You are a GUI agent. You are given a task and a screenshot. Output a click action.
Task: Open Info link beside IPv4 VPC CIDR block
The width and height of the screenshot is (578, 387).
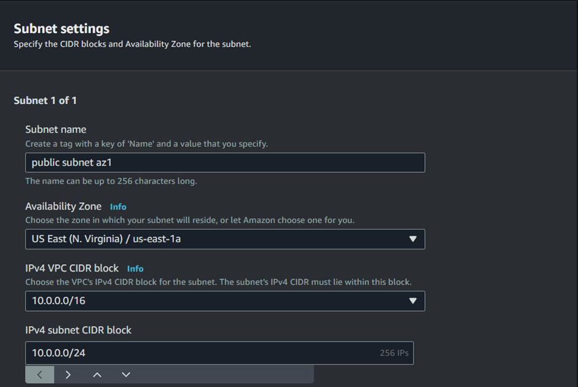[135, 269]
